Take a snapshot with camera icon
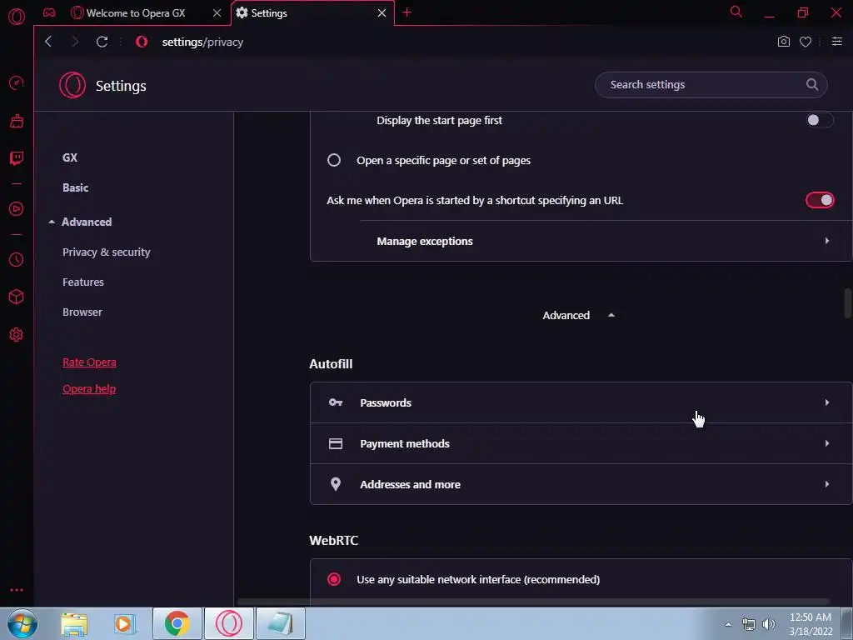The image size is (853, 640). [783, 42]
